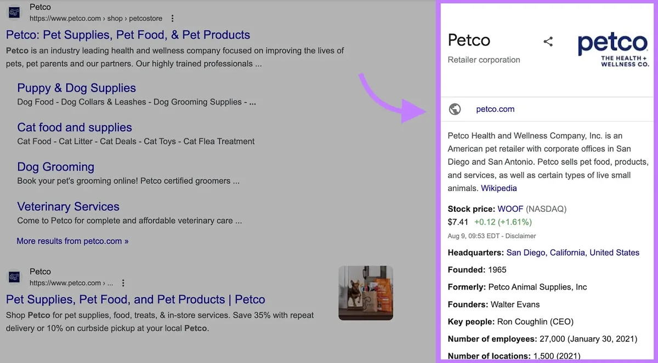Click the Petco favicon in first result
This screenshot has width=658, height=363.
[14, 12]
